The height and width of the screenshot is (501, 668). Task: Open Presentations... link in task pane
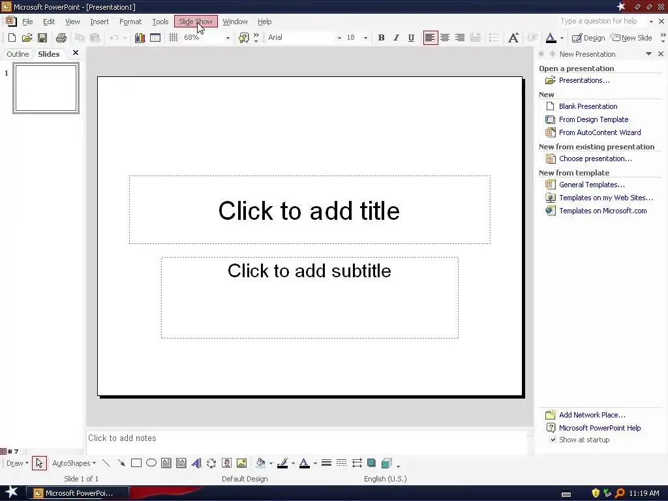584,80
